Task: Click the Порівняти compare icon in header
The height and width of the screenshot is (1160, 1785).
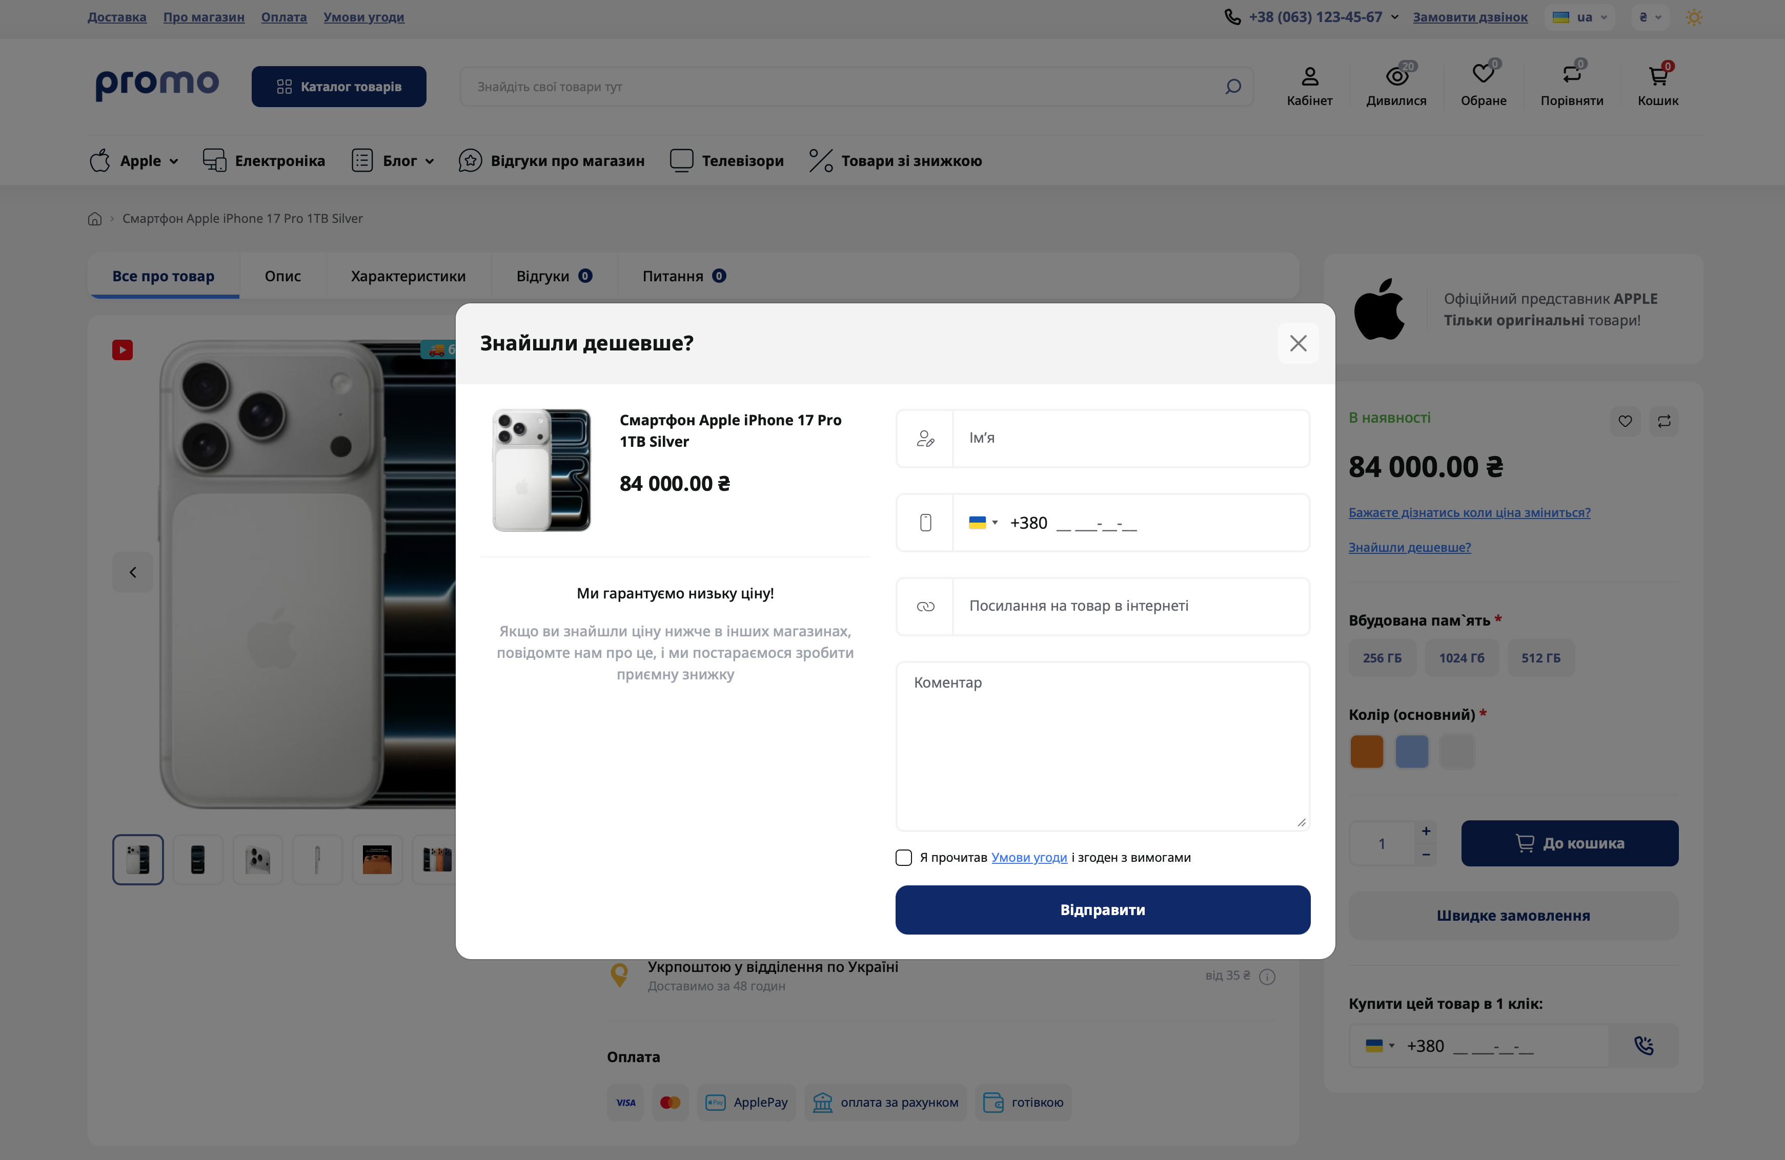Action: tap(1571, 74)
